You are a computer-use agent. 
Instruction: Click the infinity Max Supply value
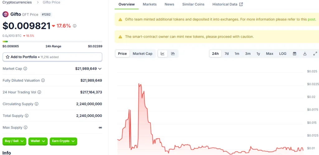(100, 128)
